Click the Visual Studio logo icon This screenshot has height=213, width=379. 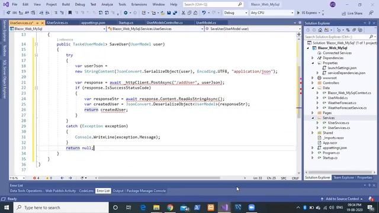[6, 4]
